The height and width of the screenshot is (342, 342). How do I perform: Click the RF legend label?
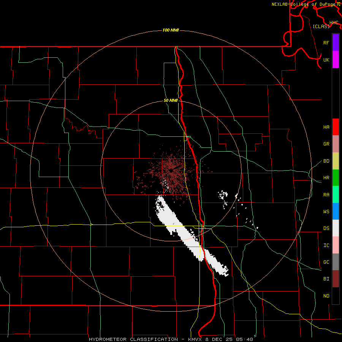326,43
